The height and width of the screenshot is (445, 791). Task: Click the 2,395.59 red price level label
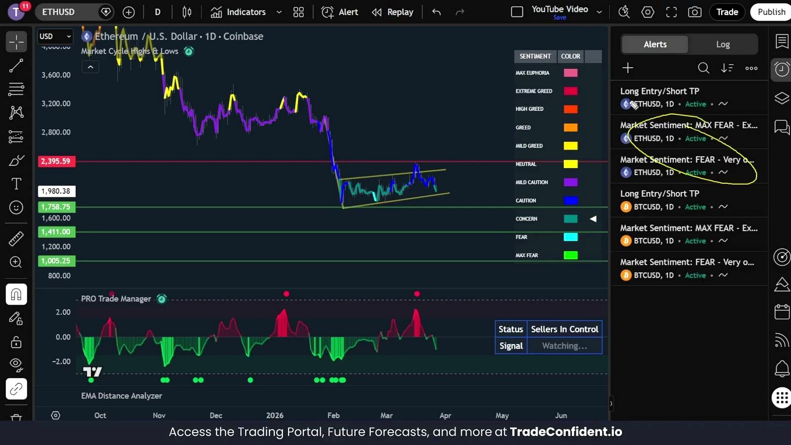(56, 161)
